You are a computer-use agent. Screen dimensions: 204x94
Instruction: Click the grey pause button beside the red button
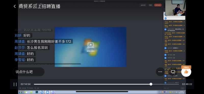point(150,5)
